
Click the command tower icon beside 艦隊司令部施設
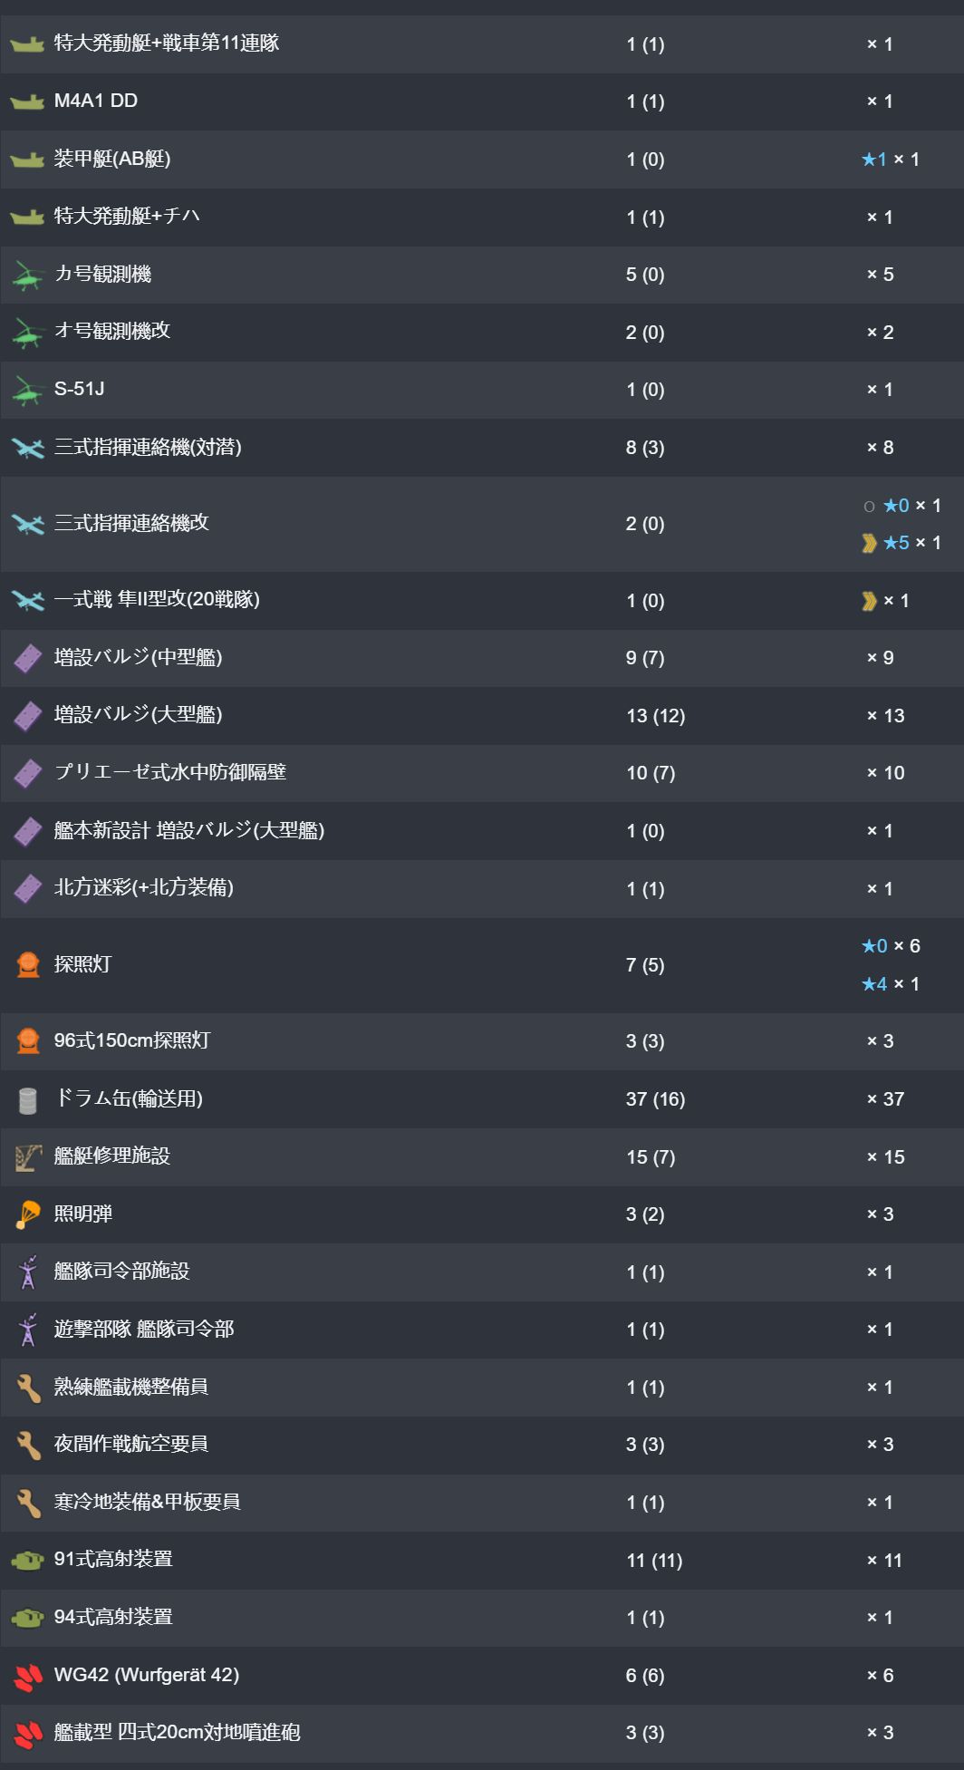coord(28,1272)
